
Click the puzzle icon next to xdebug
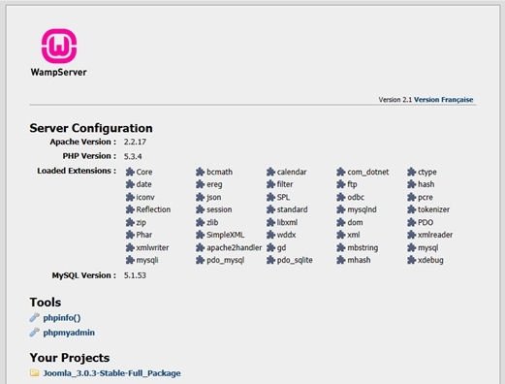(x=411, y=260)
